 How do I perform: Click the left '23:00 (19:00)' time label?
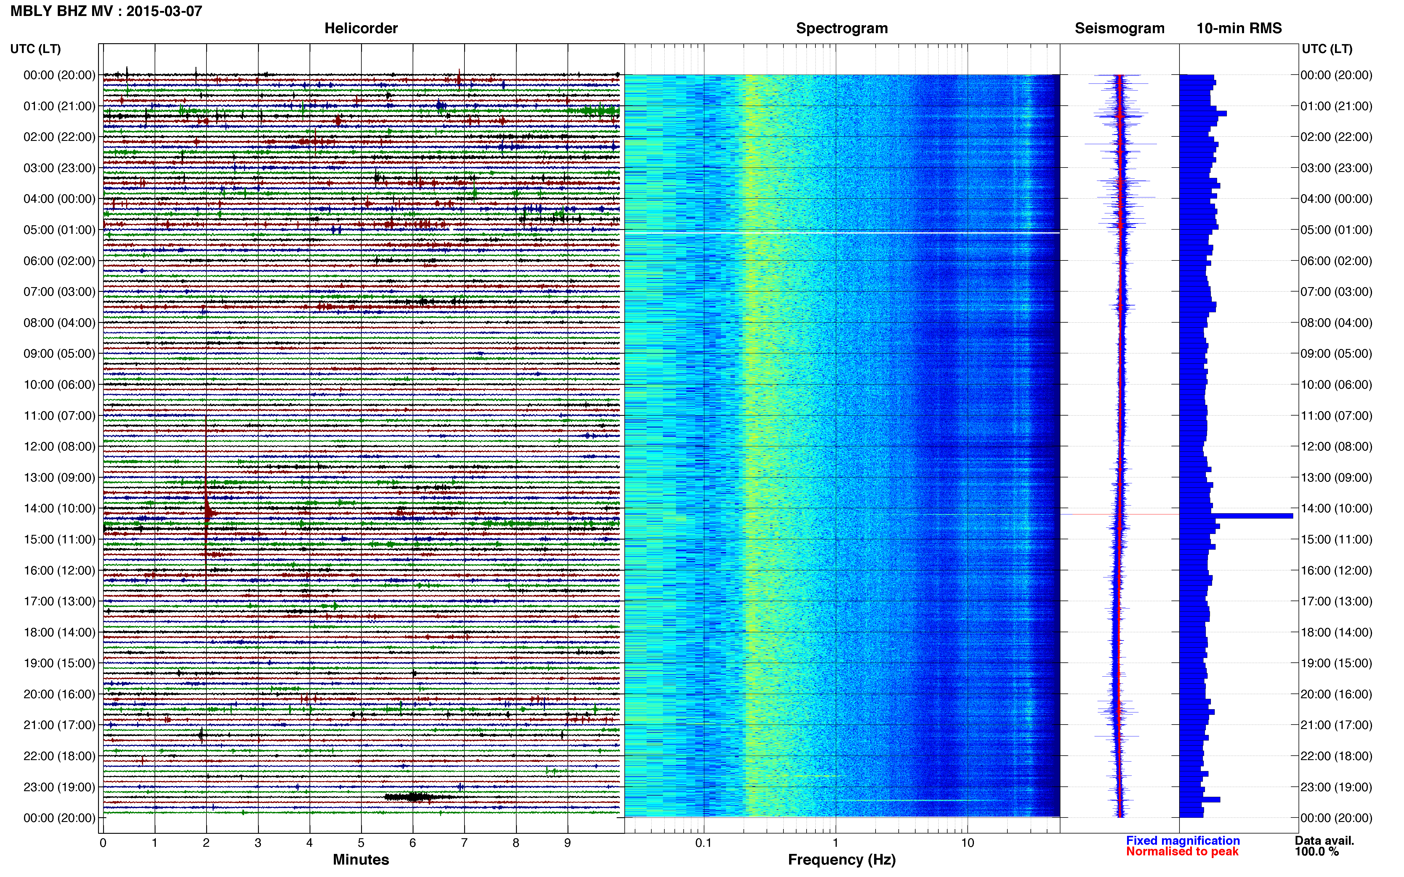point(59,786)
